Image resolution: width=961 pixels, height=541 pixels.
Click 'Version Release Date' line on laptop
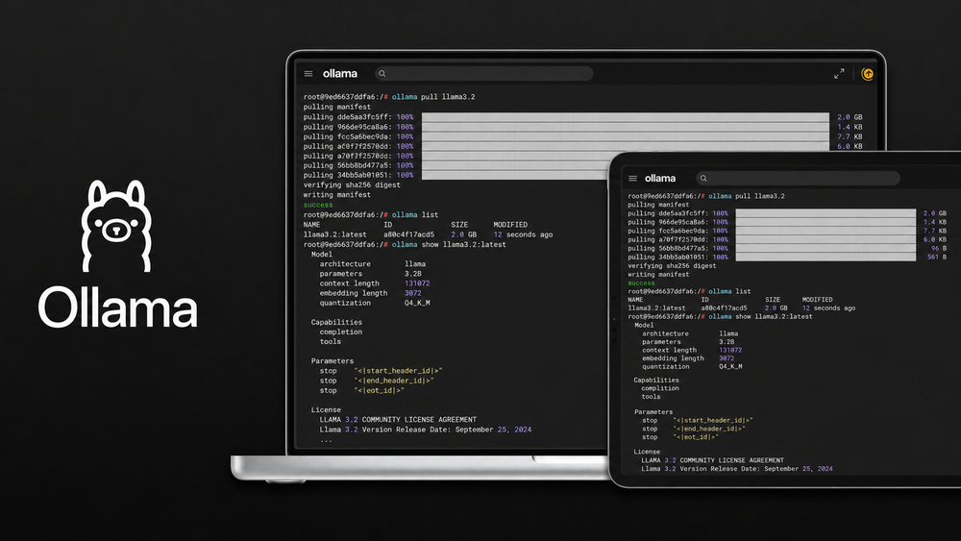(426, 430)
